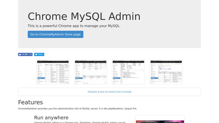This screenshot has width=219, height=123.
Task: Click the Facebook like button
Action: (x=25, y=54)
